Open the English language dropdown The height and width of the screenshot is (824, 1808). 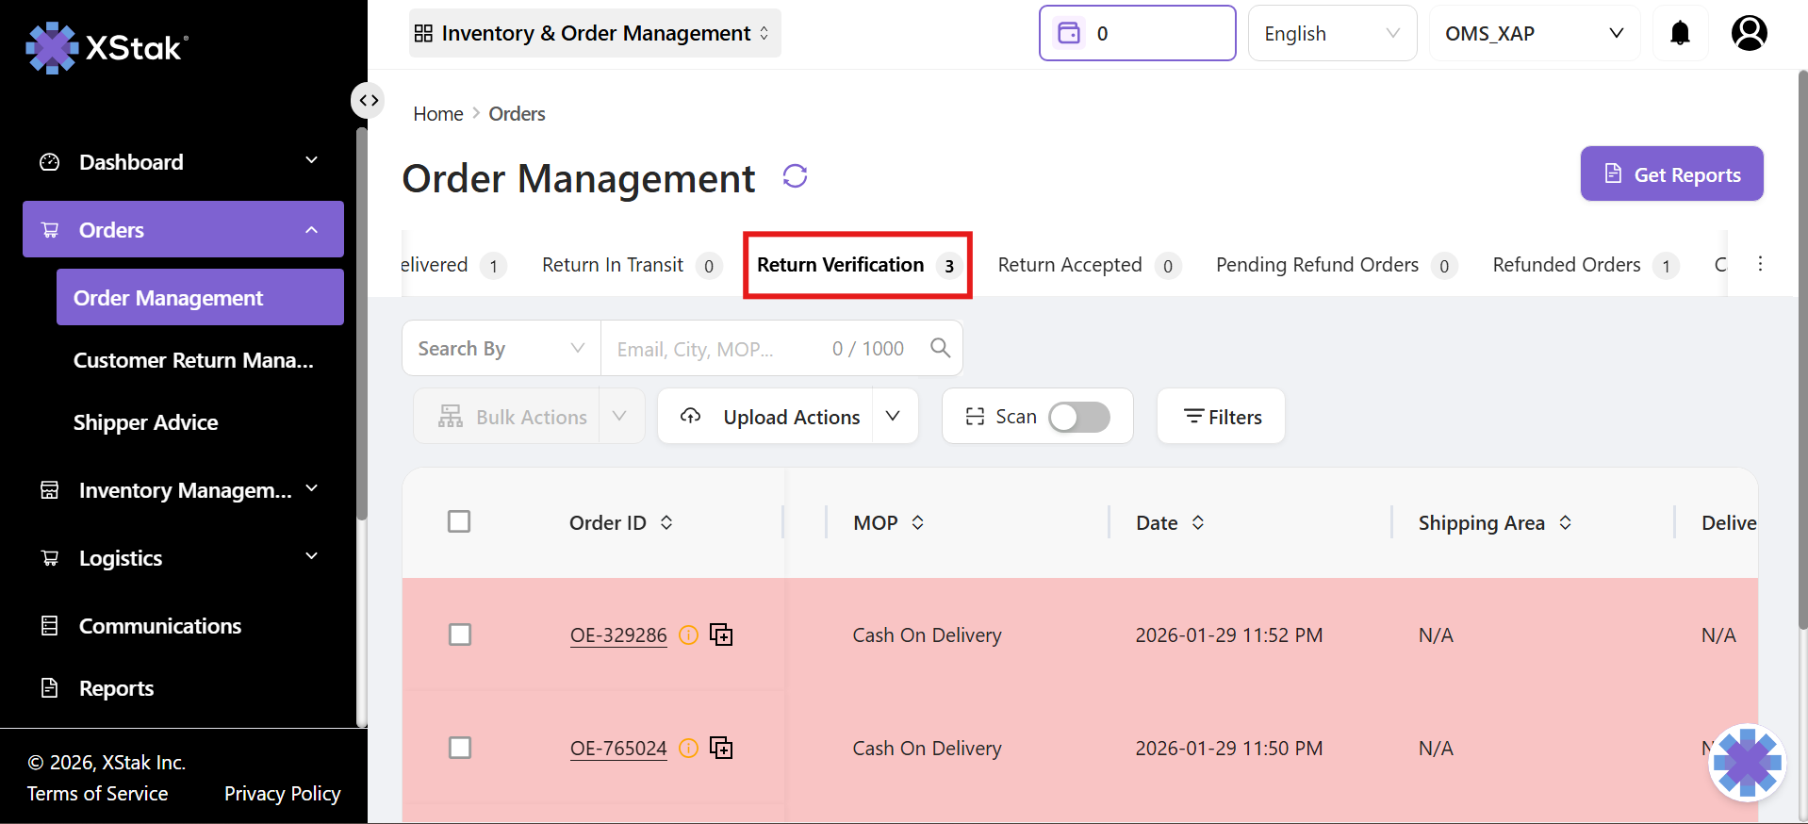(x=1331, y=34)
